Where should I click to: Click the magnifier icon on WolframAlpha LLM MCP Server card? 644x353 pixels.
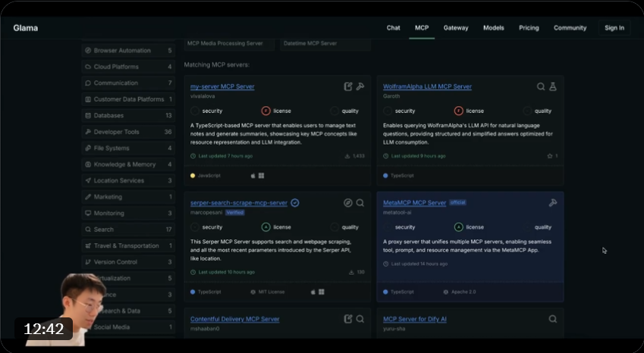coord(541,87)
